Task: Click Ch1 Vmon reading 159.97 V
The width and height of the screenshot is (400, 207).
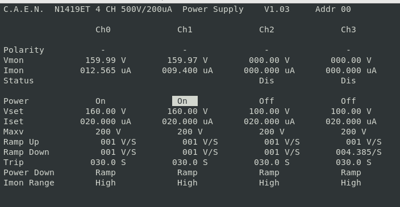Action: [x=188, y=60]
